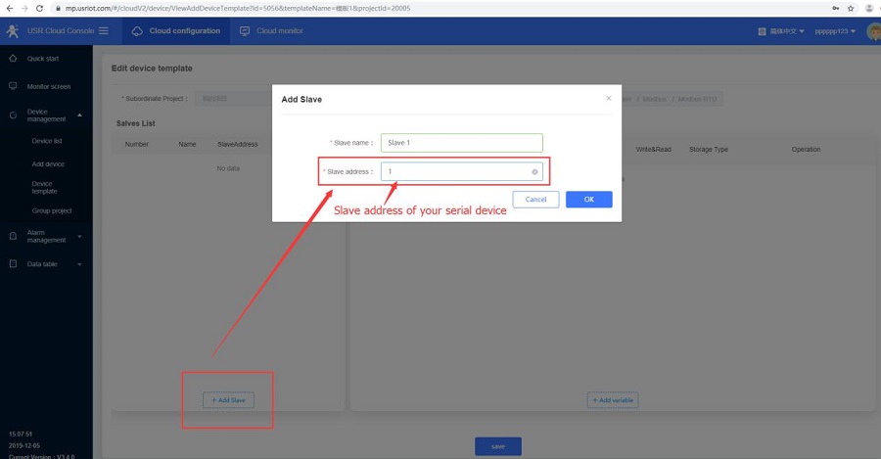Click the Storage Type column header
The height and width of the screenshot is (459, 881).
pyautogui.click(x=709, y=150)
